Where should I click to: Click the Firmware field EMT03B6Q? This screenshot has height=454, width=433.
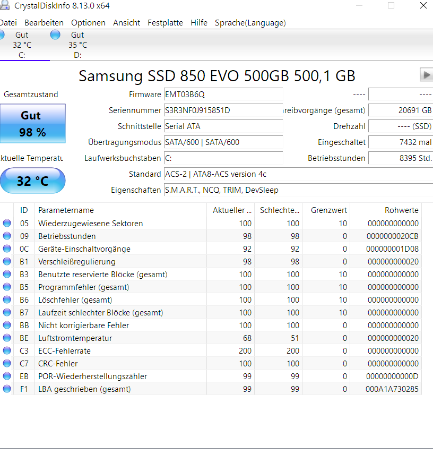[x=223, y=95]
